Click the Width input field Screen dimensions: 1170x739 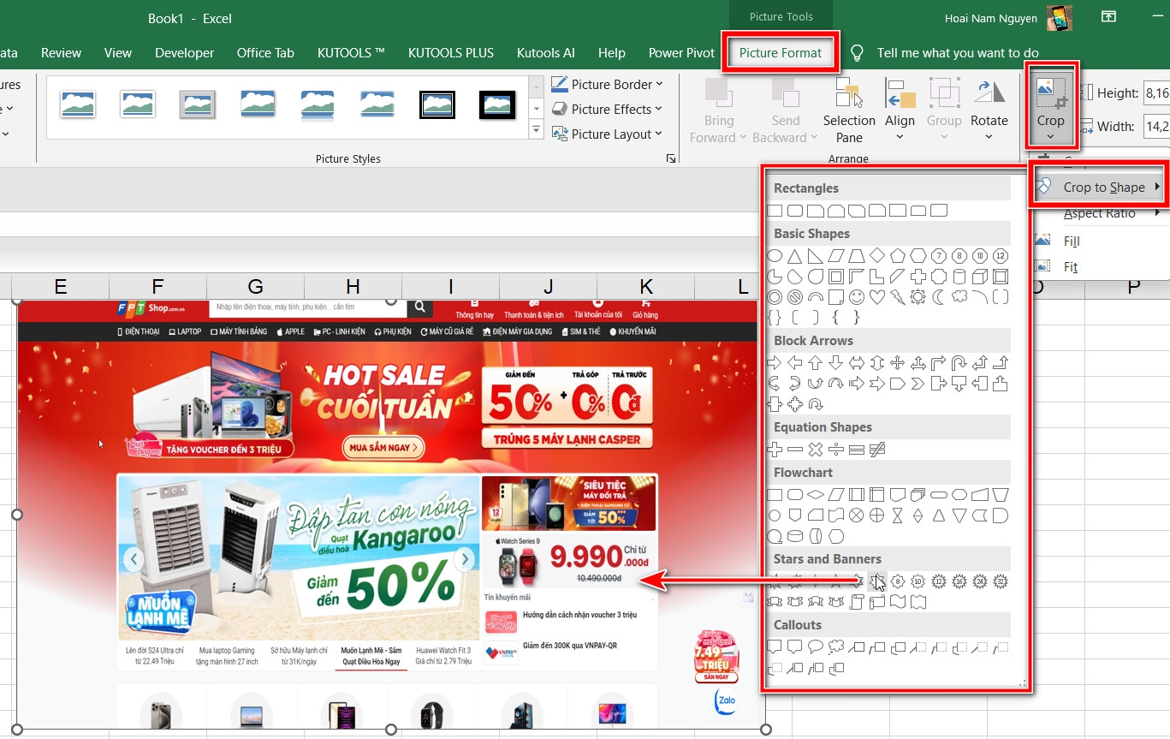tap(1156, 126)
